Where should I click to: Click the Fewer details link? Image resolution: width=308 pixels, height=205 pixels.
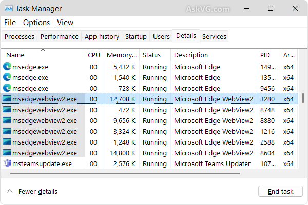(x=38, y=191)
